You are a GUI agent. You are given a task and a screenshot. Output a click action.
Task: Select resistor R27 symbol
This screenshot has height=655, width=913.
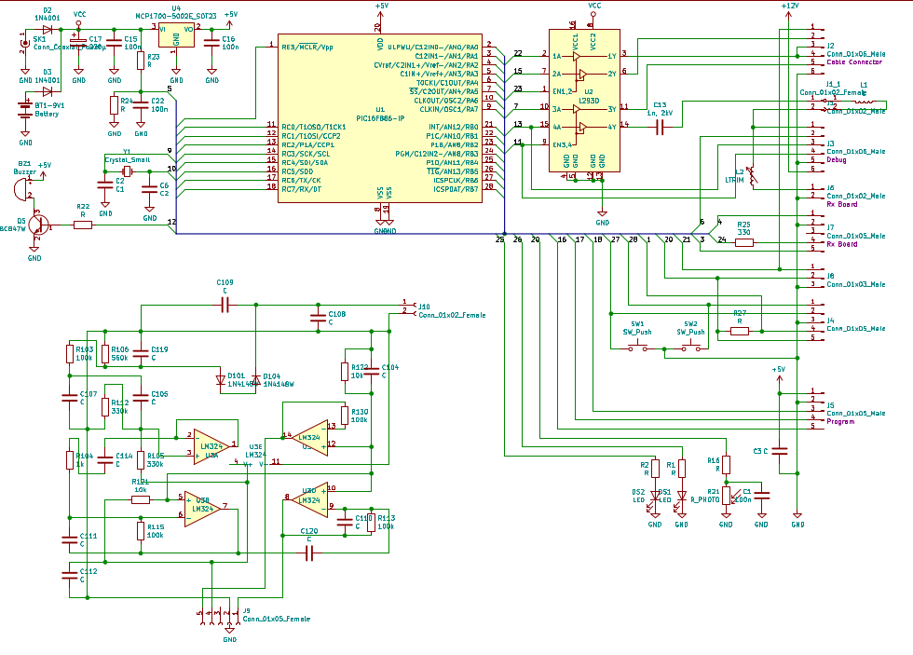pos(740,331)
